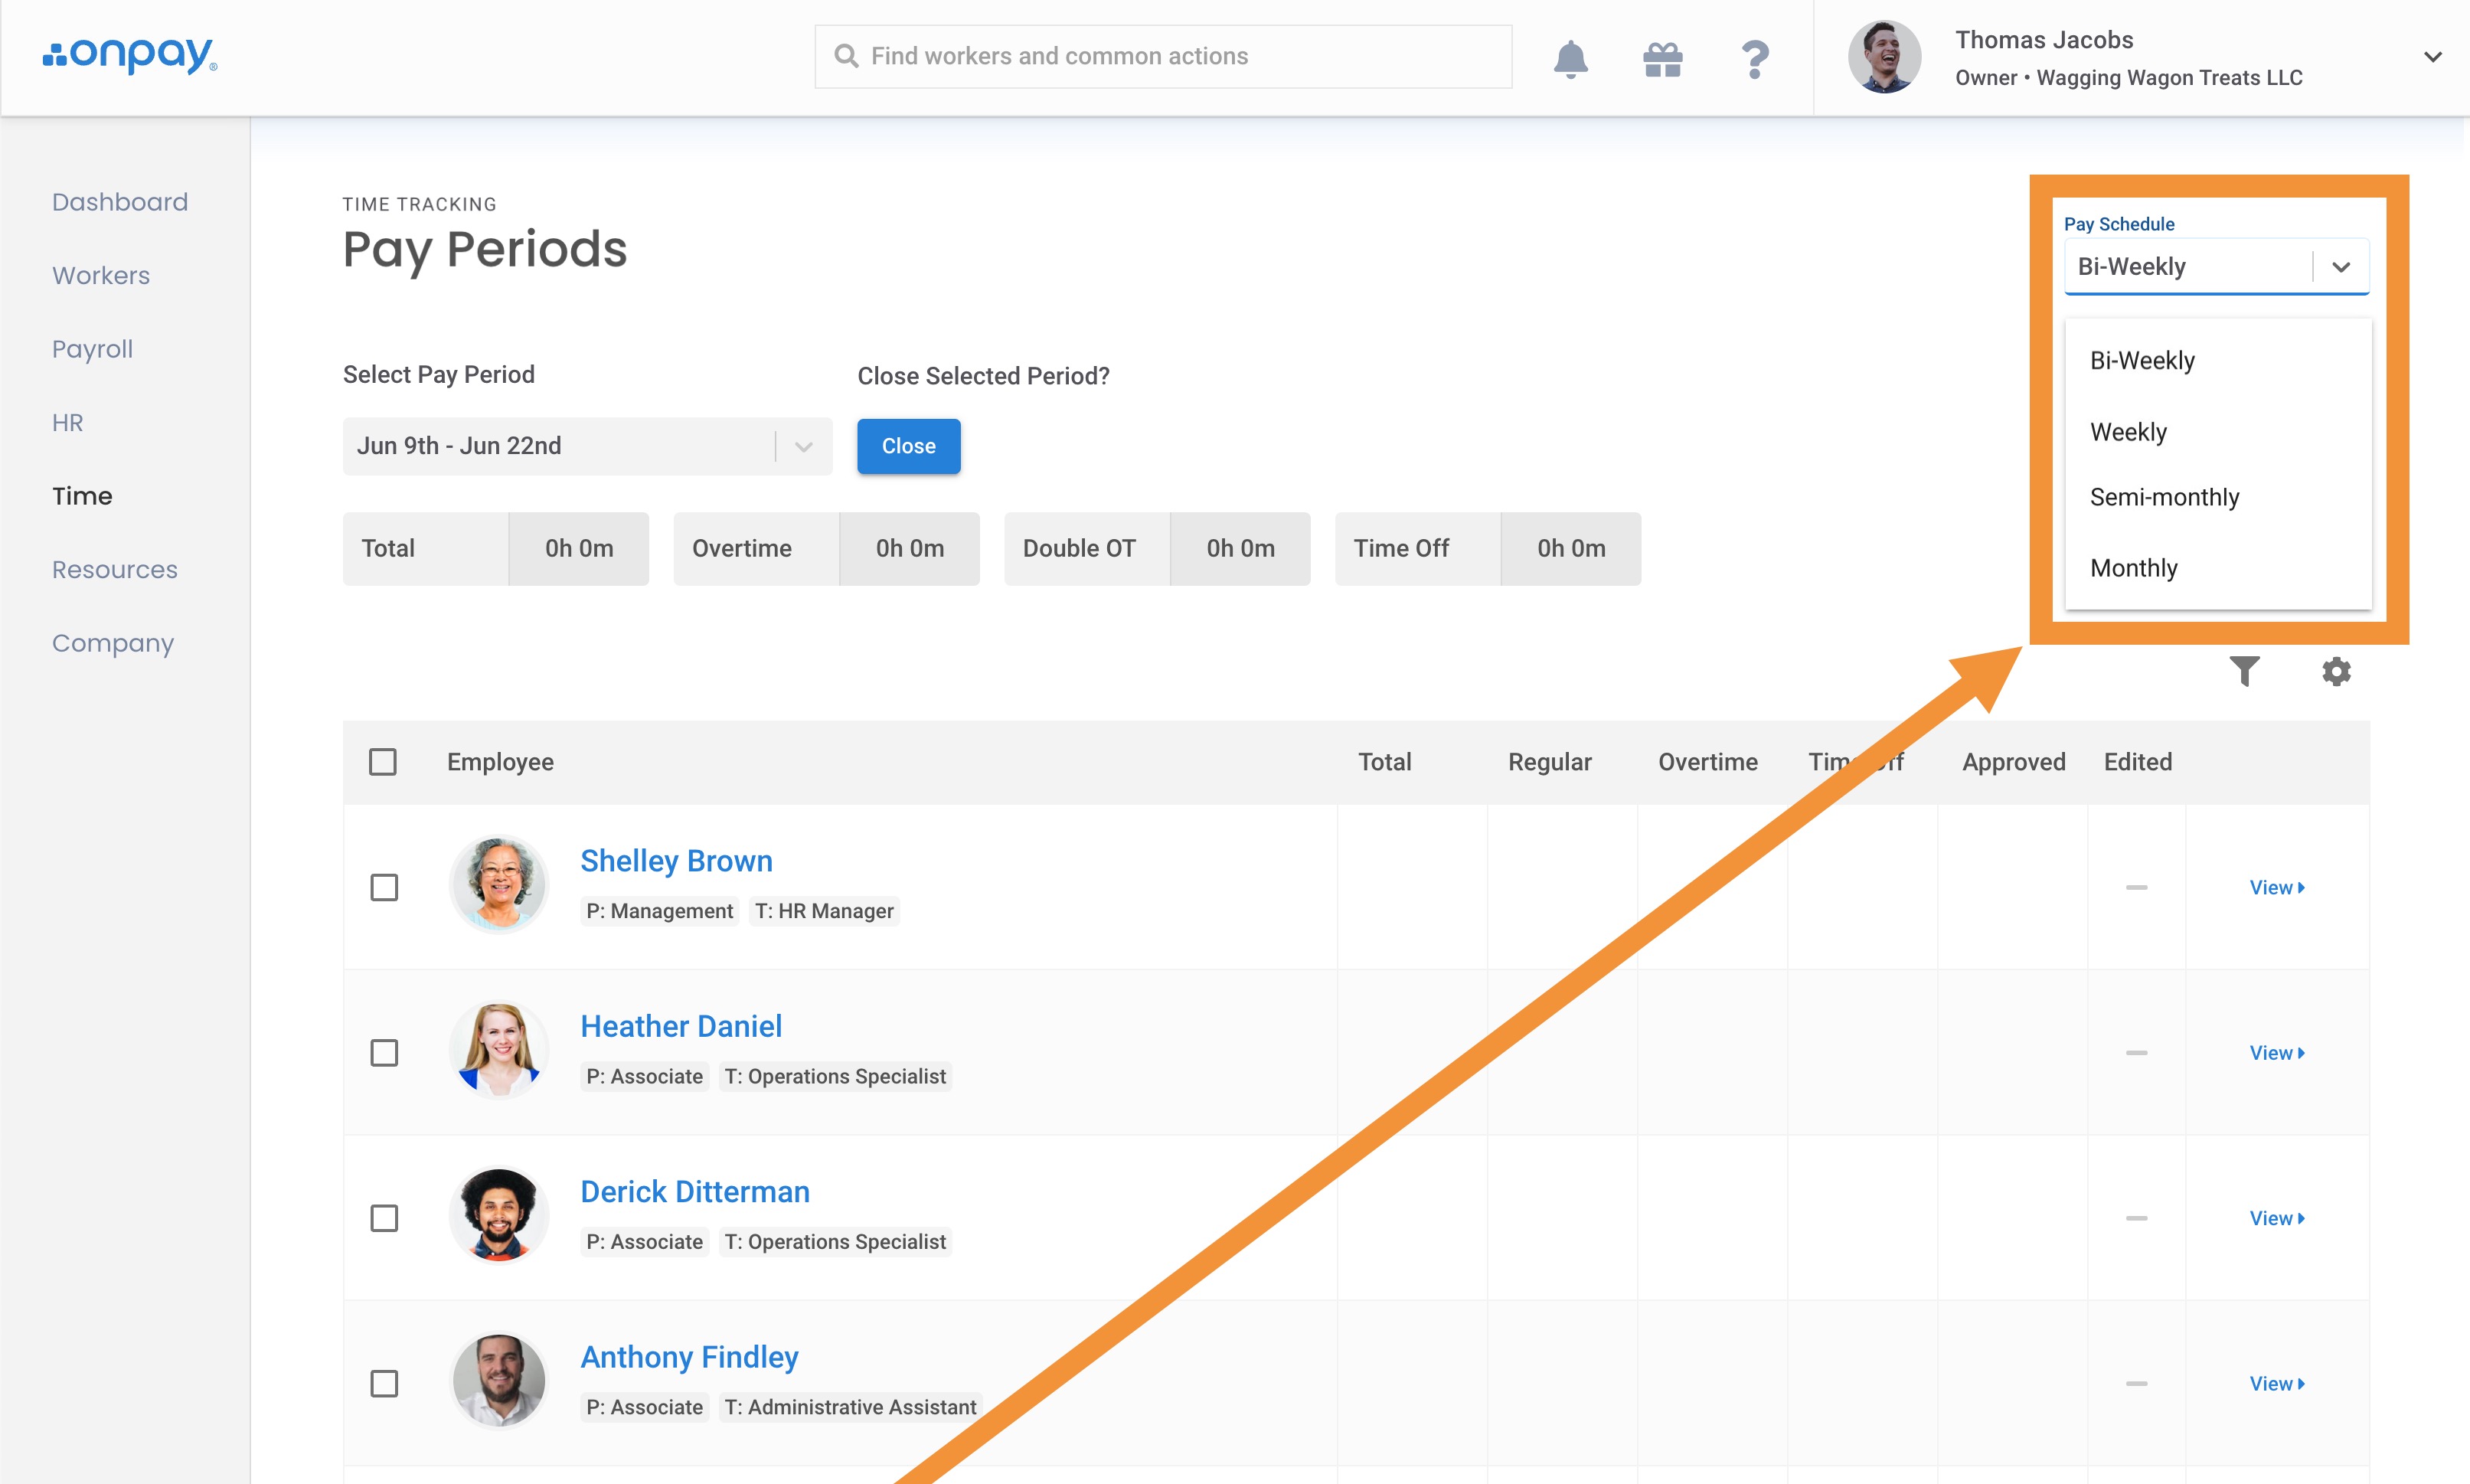
Task: Open Time in the sidebar
Action: [x=82, y=496]
